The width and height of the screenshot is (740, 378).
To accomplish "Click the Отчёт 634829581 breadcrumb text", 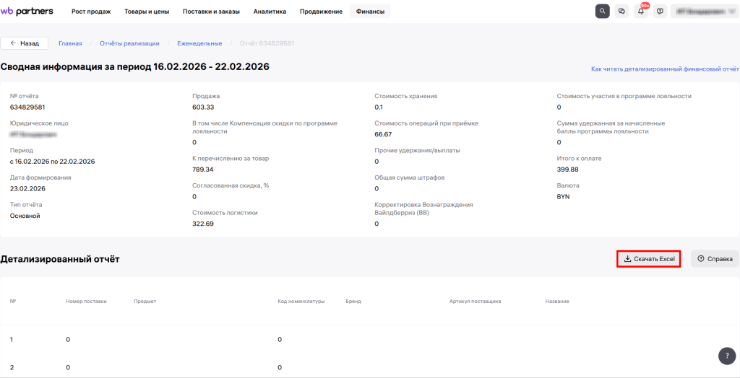I will [267, 43].
